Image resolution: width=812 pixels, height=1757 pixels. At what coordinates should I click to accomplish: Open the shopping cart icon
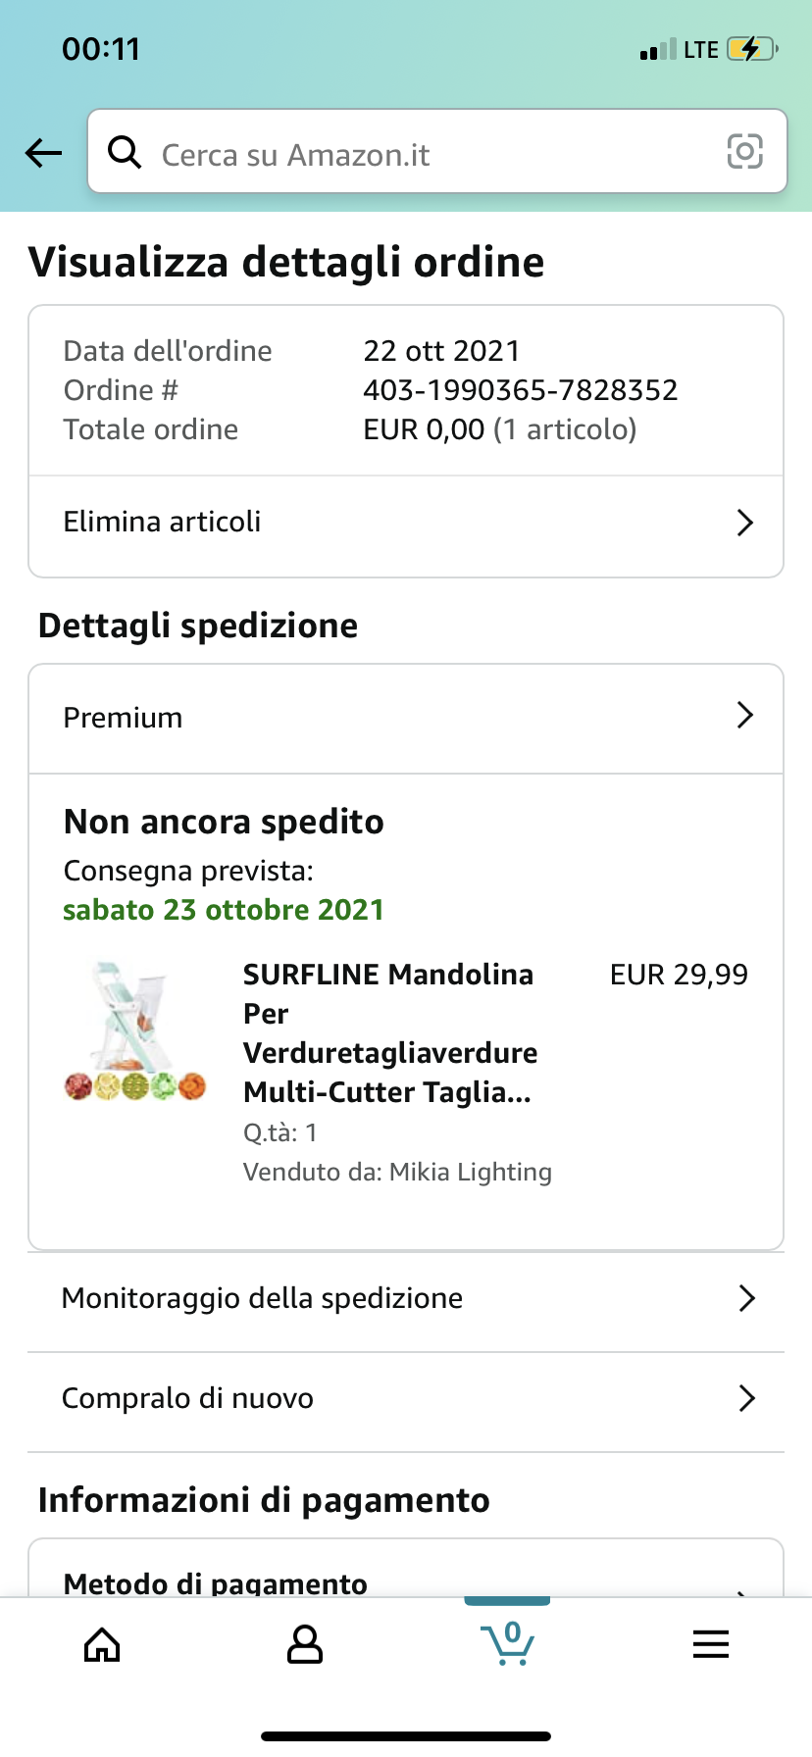508,1642
